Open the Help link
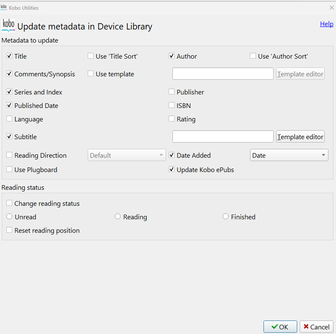 pyautogui.click(x=327, y=24)
